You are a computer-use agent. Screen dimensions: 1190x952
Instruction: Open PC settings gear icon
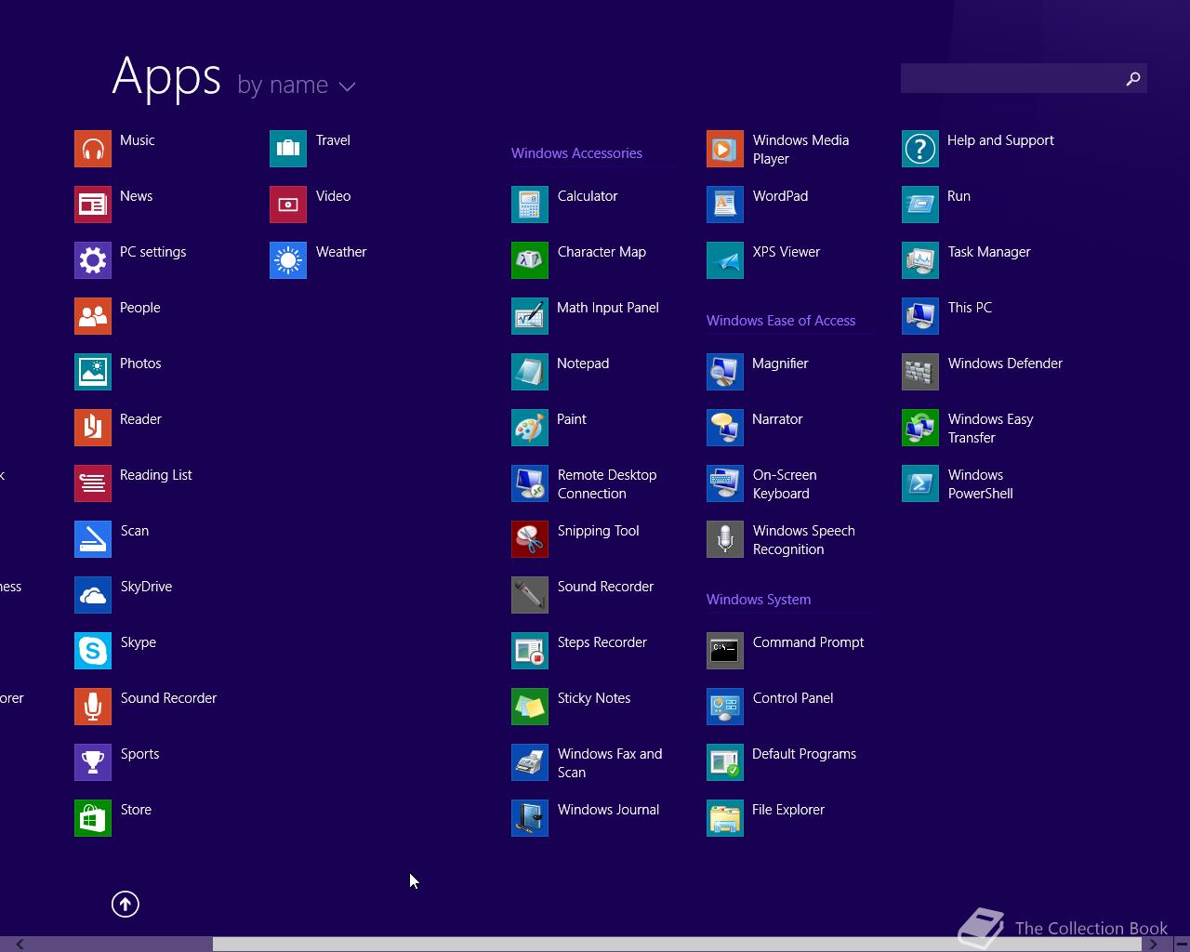pyautogui.click(x=93, y=260)
